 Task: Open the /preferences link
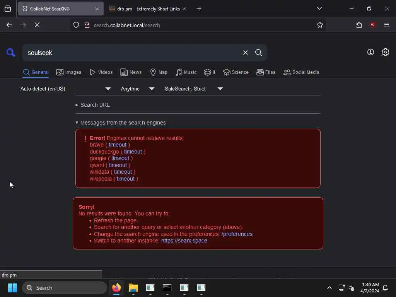tap(237, 234)
